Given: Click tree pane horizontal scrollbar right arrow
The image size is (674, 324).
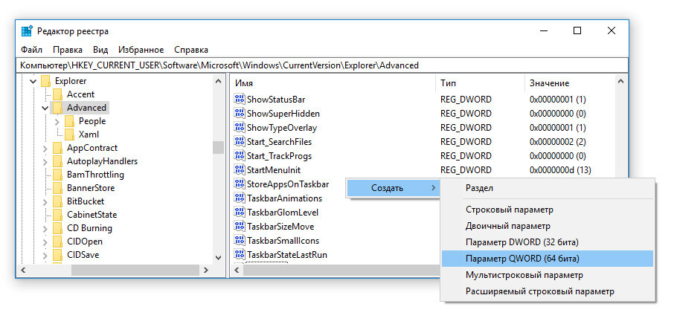Looking at the screenshot, I should coord(206,270).
